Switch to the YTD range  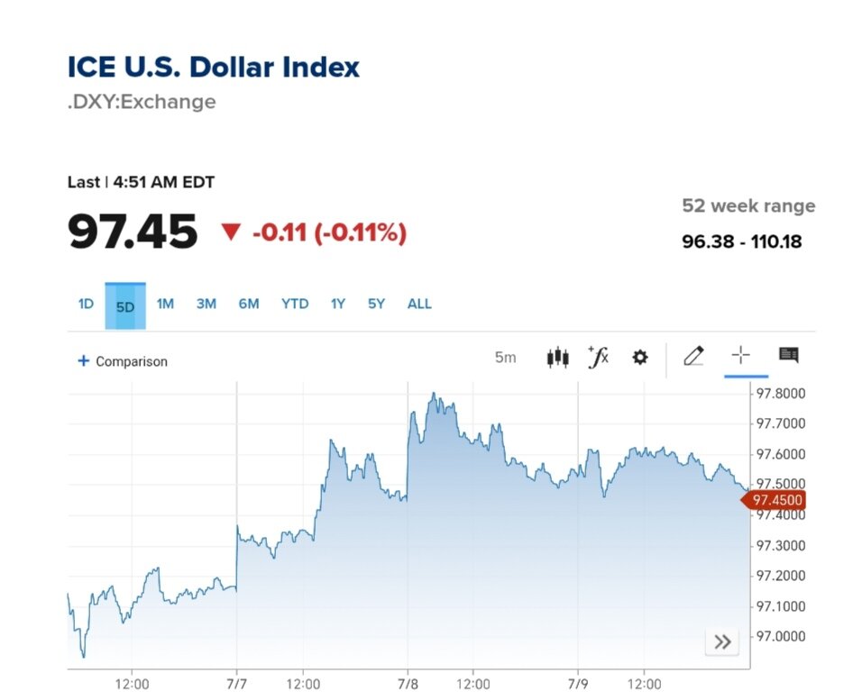(295, 305)
